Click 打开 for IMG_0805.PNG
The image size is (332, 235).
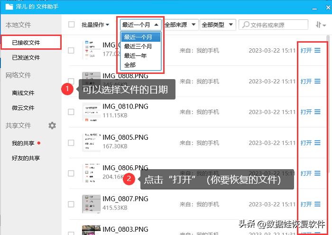[x=306, y=143]
